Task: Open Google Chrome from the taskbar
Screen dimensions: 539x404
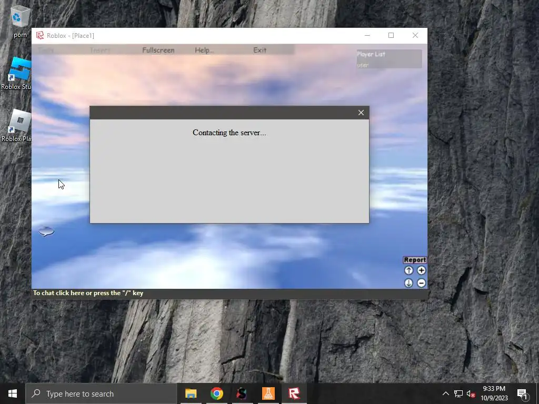Action: point(216,393)
